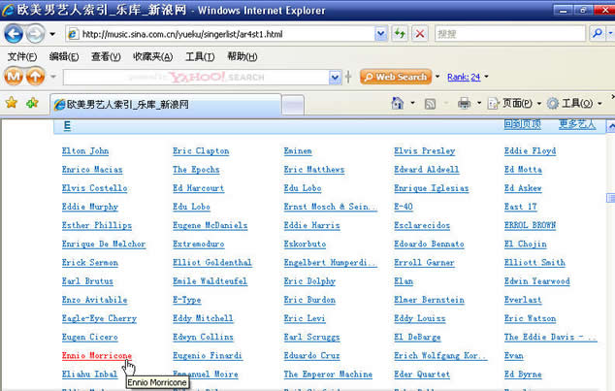This screenshot has height=391, width=615.
Task: Open the Home icon dropdown arrow
Action: (x=412, y=103)
